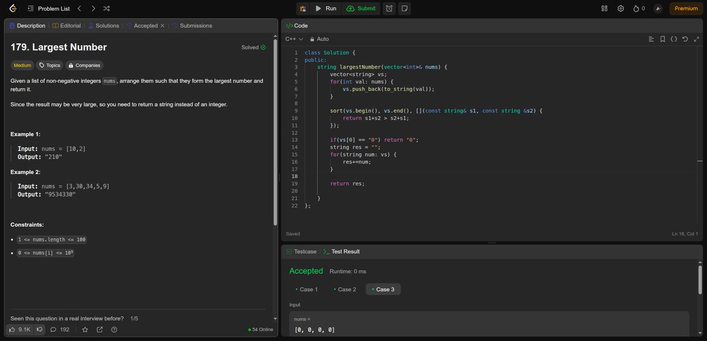The image size is (707, 341).
Task: Click the curly braces format code icon
Action: (x=673, y=39)
